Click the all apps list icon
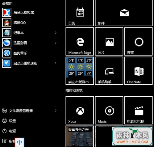This screenshot has height=147, width=154. point(4,141)
